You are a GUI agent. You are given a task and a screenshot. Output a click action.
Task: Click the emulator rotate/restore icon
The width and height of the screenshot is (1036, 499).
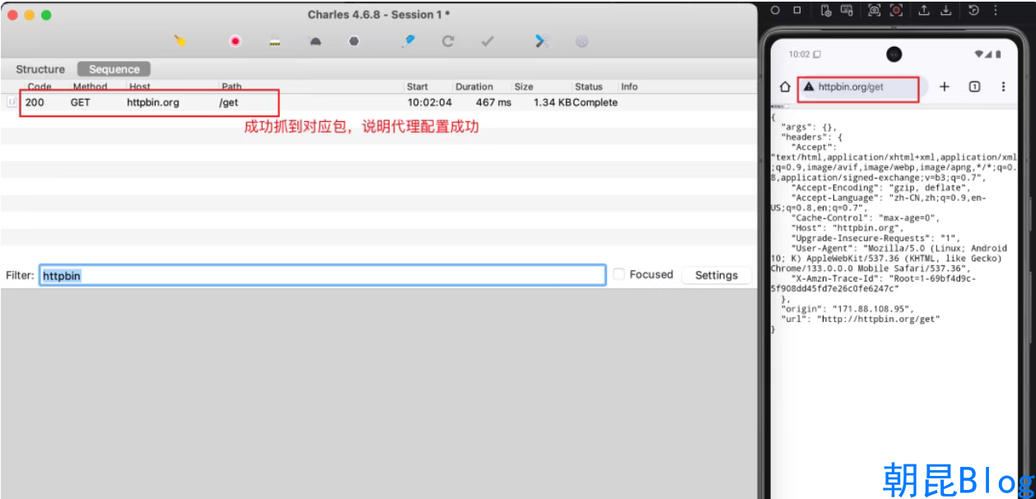point(974,10)
